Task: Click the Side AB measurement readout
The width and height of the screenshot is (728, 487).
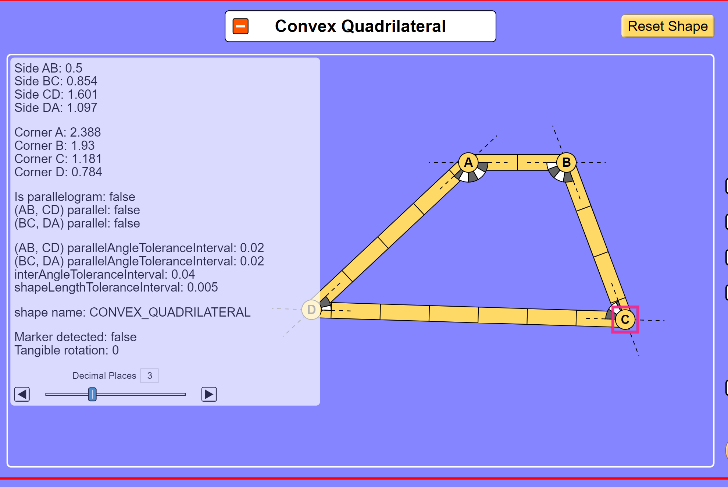Action: click(x=48, y=68)
